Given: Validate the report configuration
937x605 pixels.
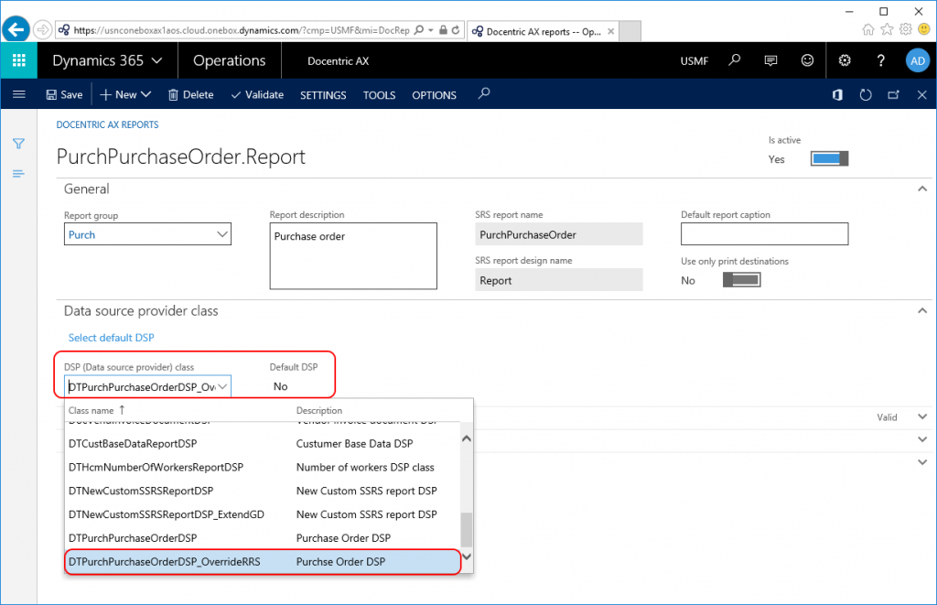Looking at the screenshot, I should tap(257, 94).
